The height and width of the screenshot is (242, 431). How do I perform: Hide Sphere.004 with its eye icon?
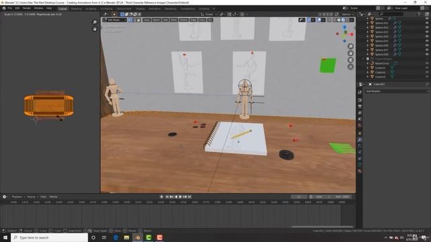427,36
